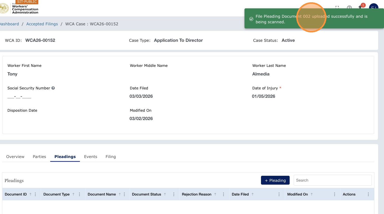Click the Date of Injury value 01/05/2026
This screenshot has height=214, width=384.
coord(264,96)
